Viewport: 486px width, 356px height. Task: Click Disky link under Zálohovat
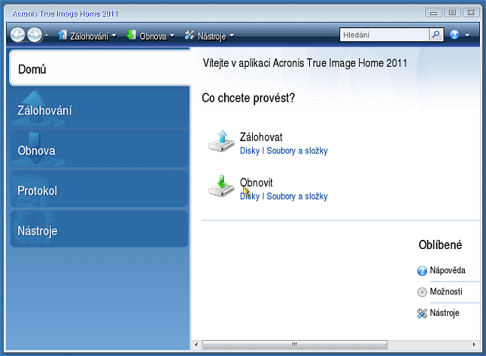(250, 151)
